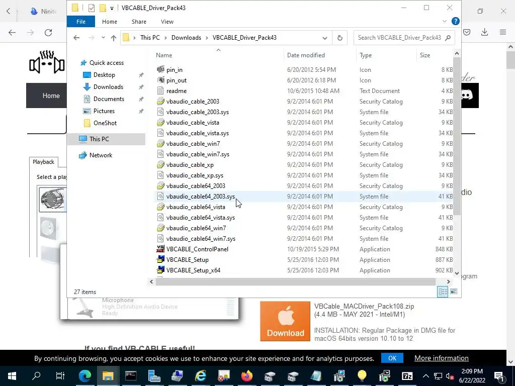The width and height of the screenshot is (515, 386).
Task: Show hidden system tray icons
Action: tap(425, 376)
